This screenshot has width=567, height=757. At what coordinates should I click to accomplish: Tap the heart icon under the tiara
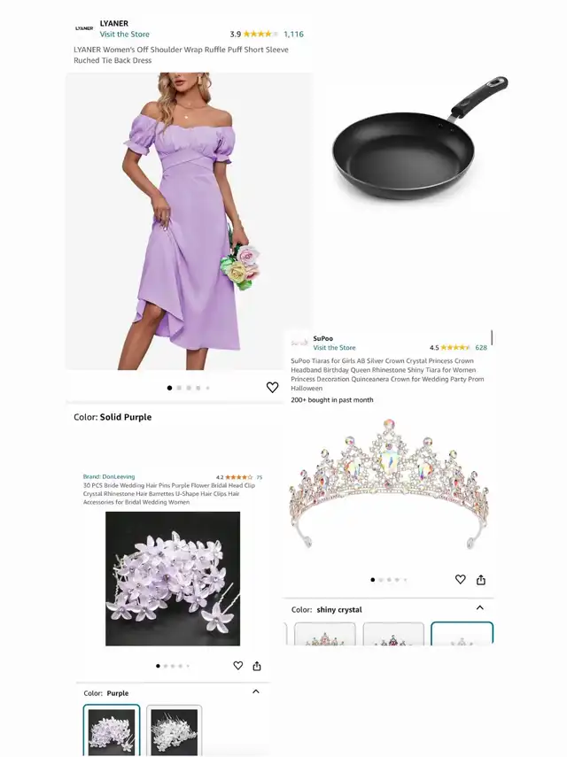click(461, 579)
